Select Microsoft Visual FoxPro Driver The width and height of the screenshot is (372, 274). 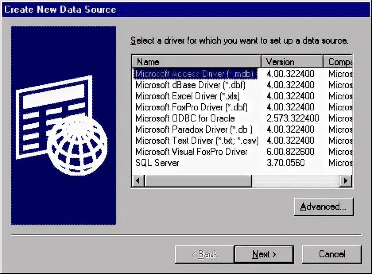coord(192,152)
